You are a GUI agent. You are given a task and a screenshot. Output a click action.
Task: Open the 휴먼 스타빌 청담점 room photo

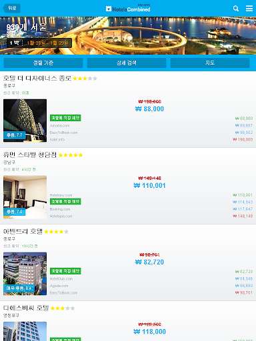coord(25,197)
